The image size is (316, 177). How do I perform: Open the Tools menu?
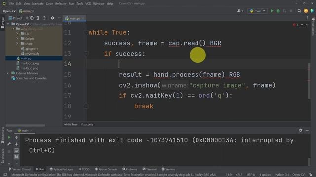[x=79, y=3]
